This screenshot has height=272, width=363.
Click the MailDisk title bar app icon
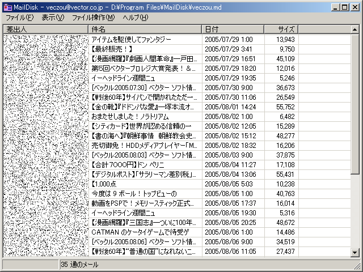[x=7, y=7]
